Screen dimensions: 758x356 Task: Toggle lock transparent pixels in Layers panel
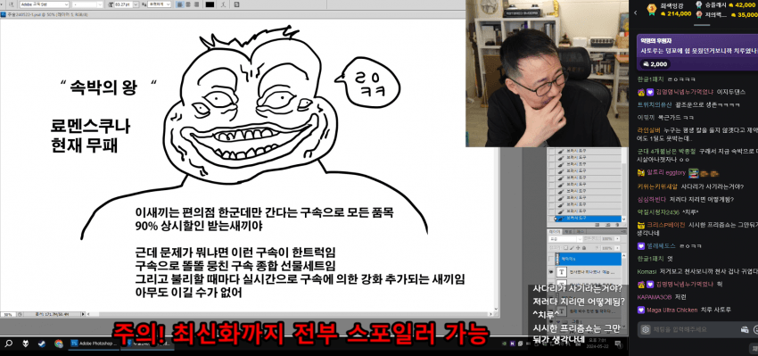pyautogui.click(x=565, y=248)
